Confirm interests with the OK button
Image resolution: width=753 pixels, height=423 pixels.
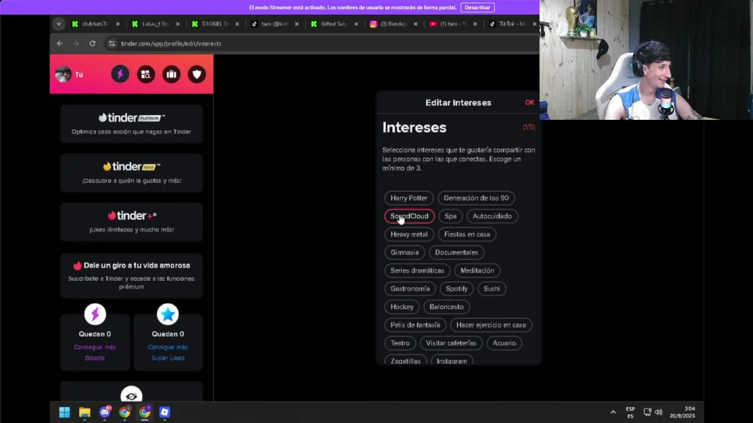point(529,102)
